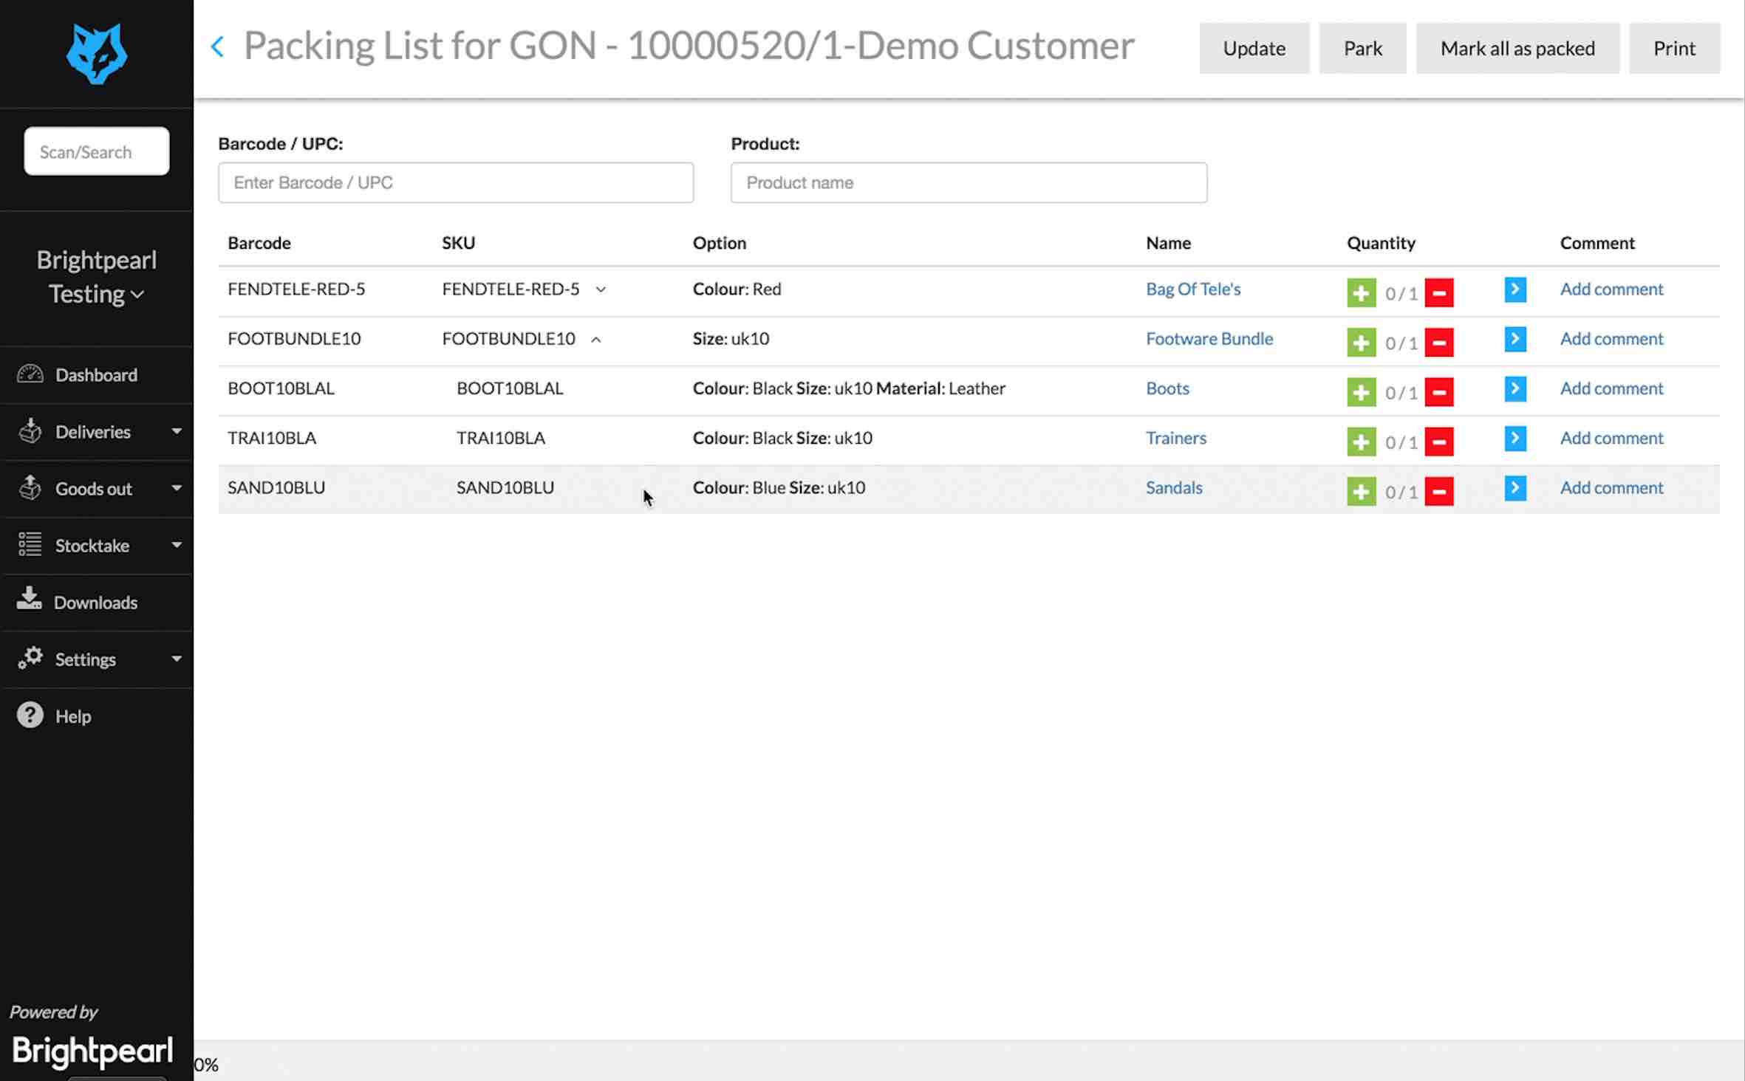
Task: Click the Update button
Action: 1254,48
